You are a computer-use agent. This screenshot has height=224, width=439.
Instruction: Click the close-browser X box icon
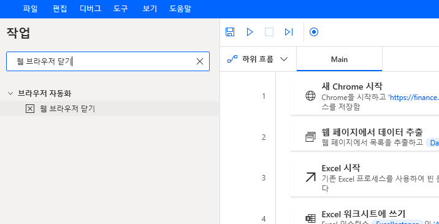(x=30, y=109)
